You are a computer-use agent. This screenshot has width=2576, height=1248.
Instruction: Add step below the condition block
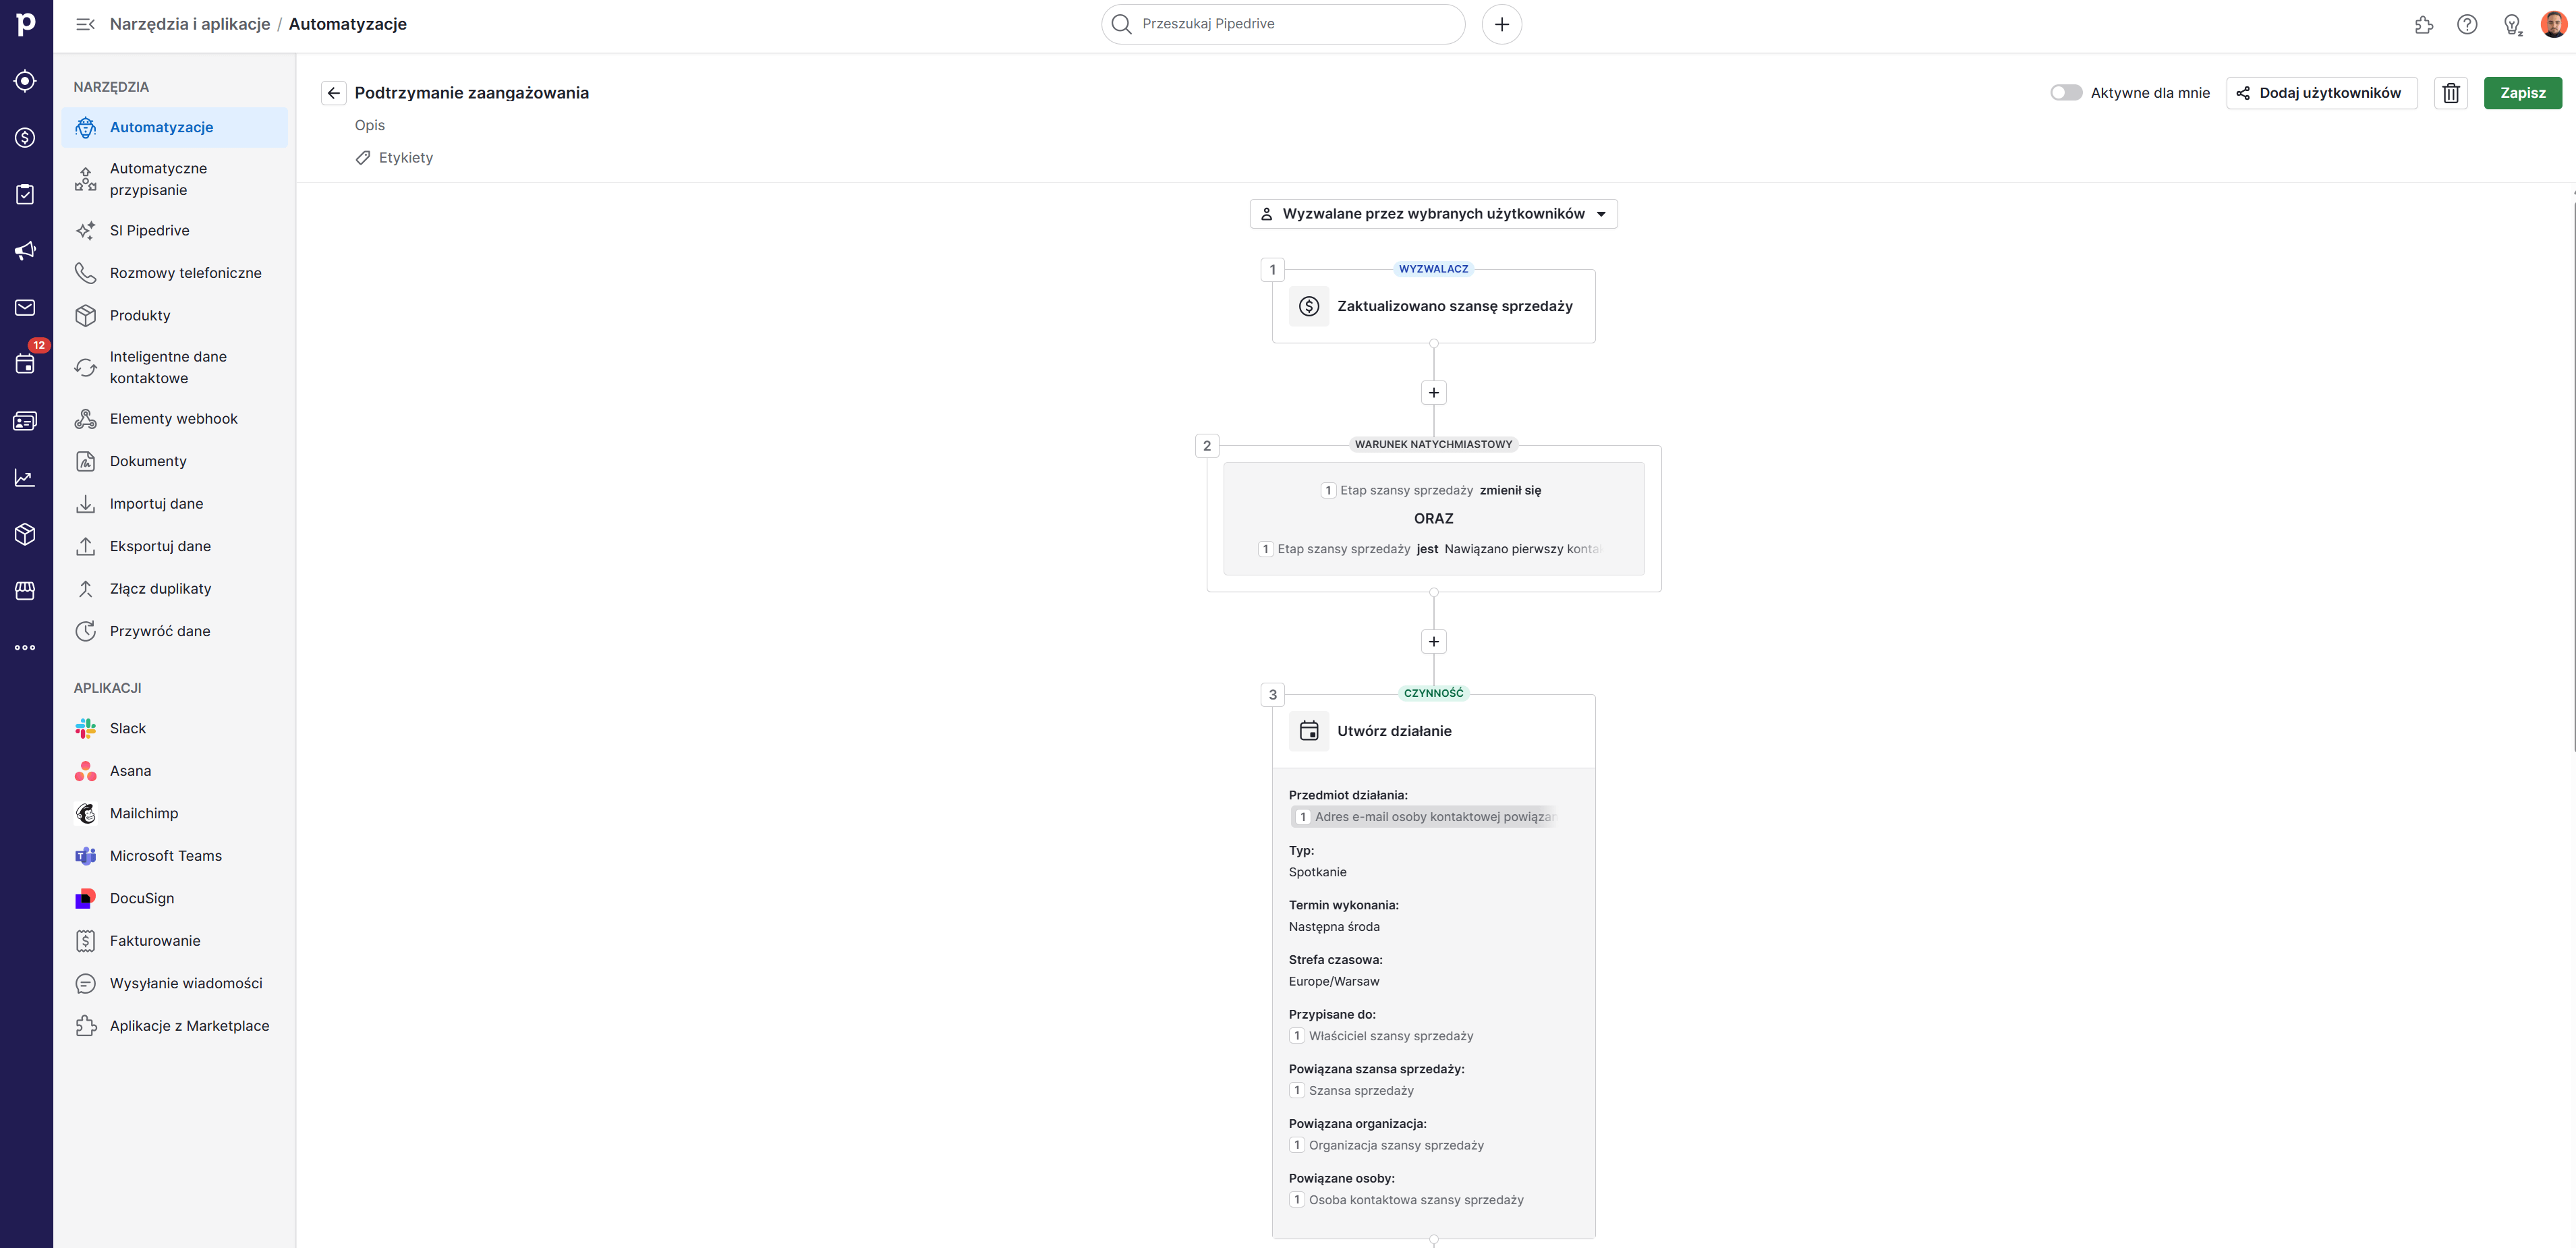point(1433,642)
